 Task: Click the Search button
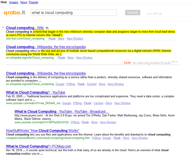point(133,12)
